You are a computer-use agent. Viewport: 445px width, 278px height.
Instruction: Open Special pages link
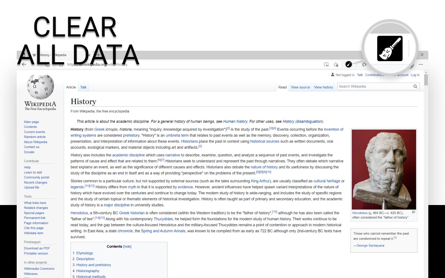[x=34, y=213]
